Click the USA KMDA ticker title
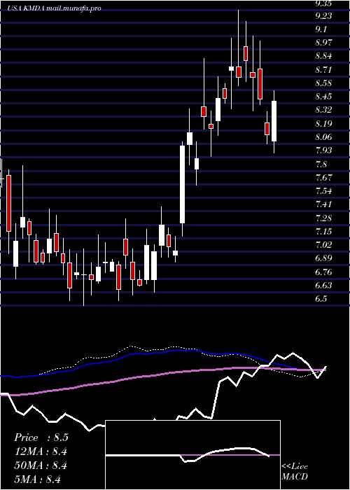Screen dimensions: 350x490 [55, 8]
